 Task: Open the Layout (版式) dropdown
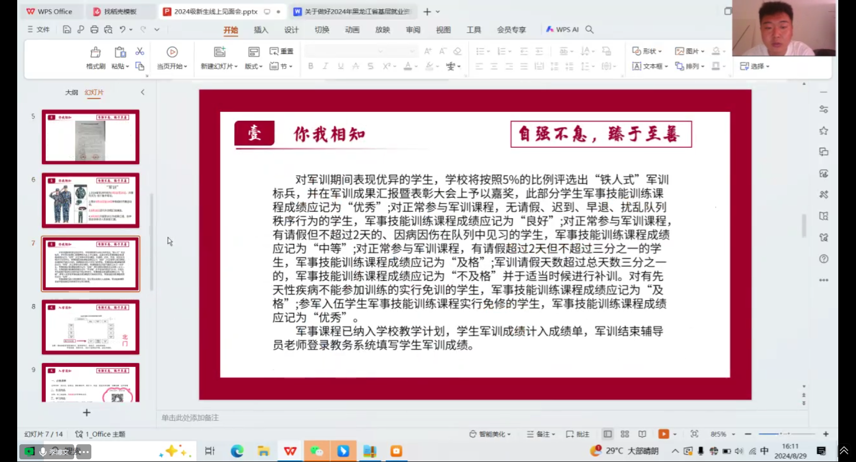[x=254, y=66]
